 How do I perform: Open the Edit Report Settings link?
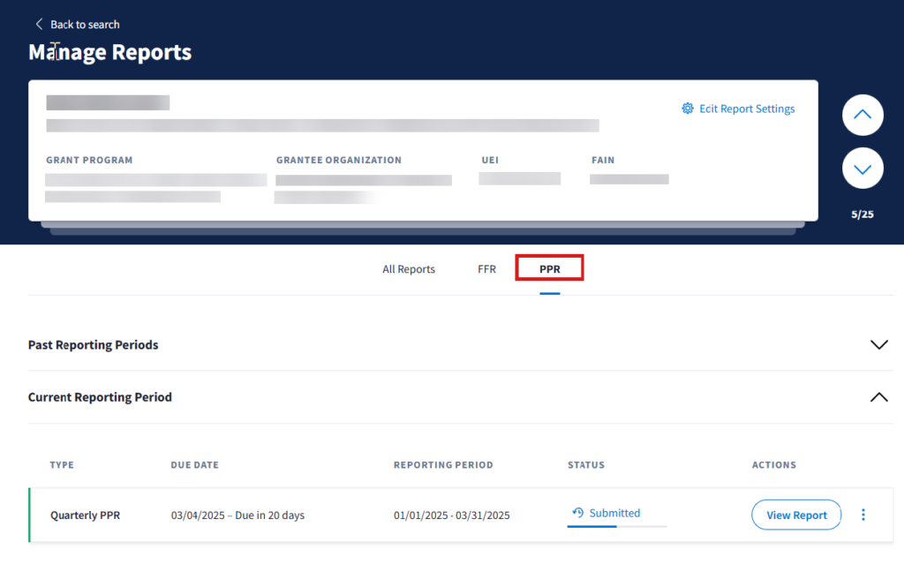[747, 109]
